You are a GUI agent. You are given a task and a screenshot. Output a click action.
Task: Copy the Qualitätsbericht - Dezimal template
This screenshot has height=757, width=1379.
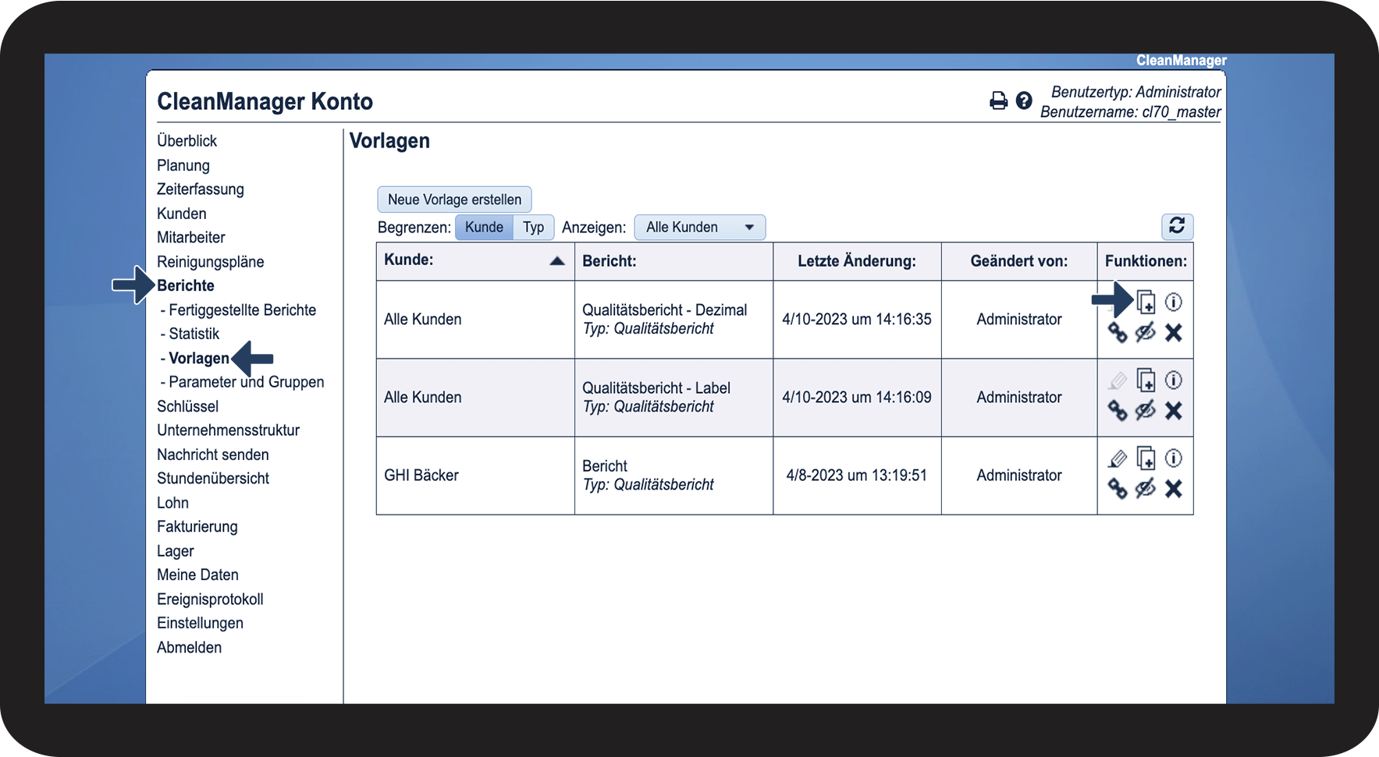[1146, 302]
